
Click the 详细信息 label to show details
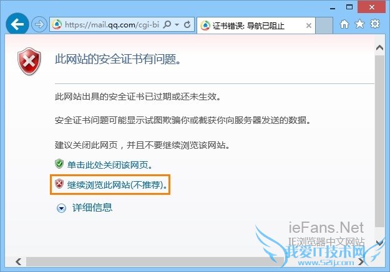[x=92, y=207]
